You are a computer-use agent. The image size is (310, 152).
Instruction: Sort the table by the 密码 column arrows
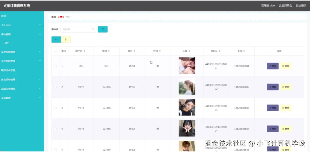coord(109,51)
